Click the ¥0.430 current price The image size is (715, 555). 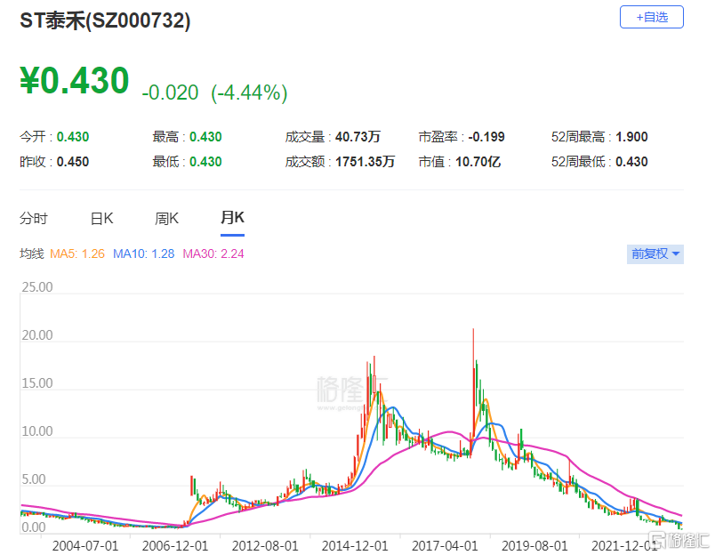point(75,81)
